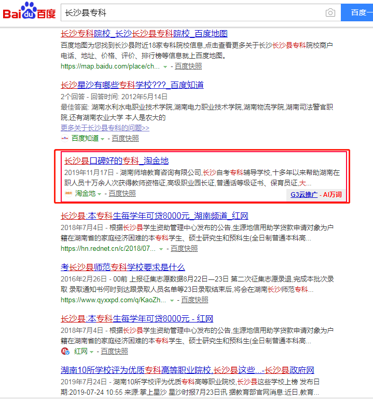Expand dropdown arrow beside 百度知道 source
This screenshot has height=403, width=373.
102,139
